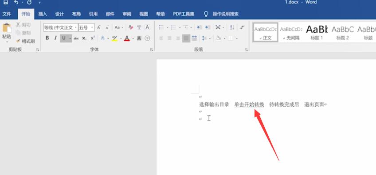Viewport: 376px width, 175px height.
Task: Click the Redo/Repeat icon
Action: 29,2
